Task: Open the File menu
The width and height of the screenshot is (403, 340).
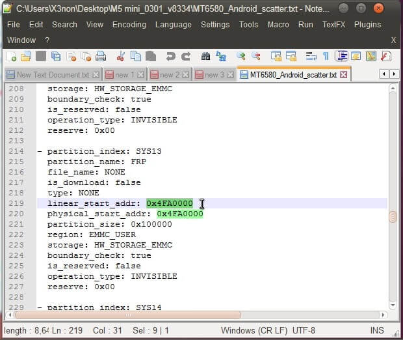Action: (x=14, y=25)
